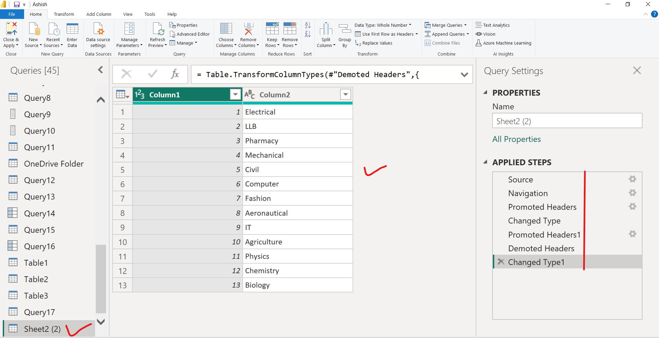Select Choose Columns
Viewport: 659px width, 338px height.
226,34
